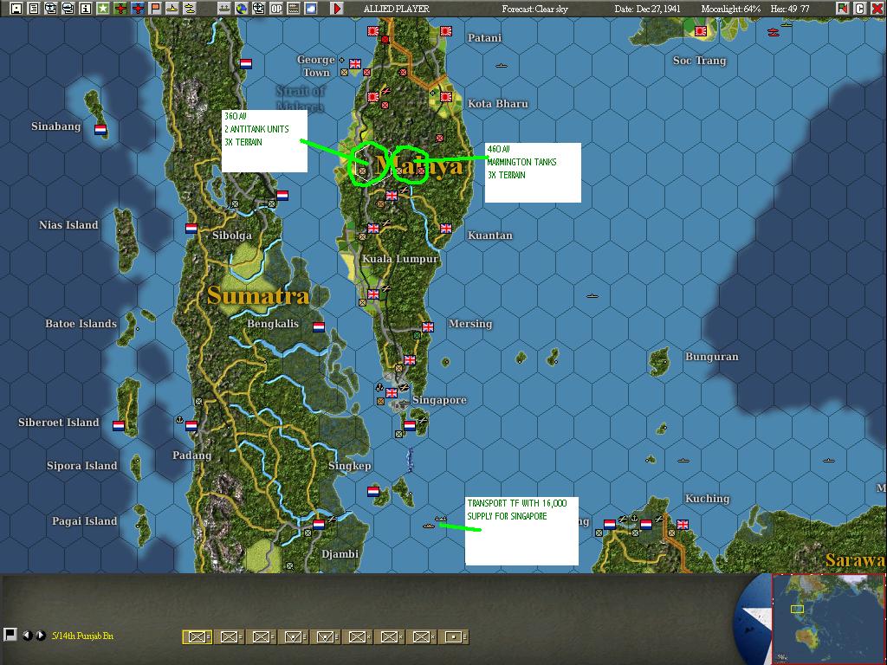Click the weather cloud toolbar icon
The width and height of the screenshot is (887, 665).
pyautogui.click(x=311, y=9)
